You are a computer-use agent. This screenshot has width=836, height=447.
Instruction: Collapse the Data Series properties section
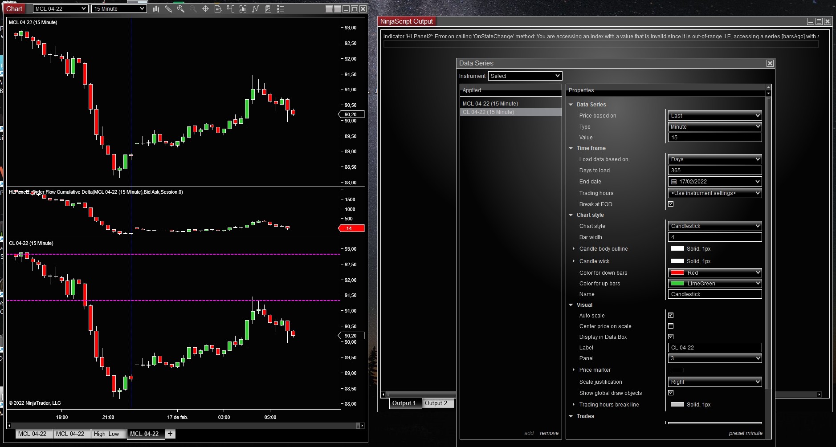(571, 105)
